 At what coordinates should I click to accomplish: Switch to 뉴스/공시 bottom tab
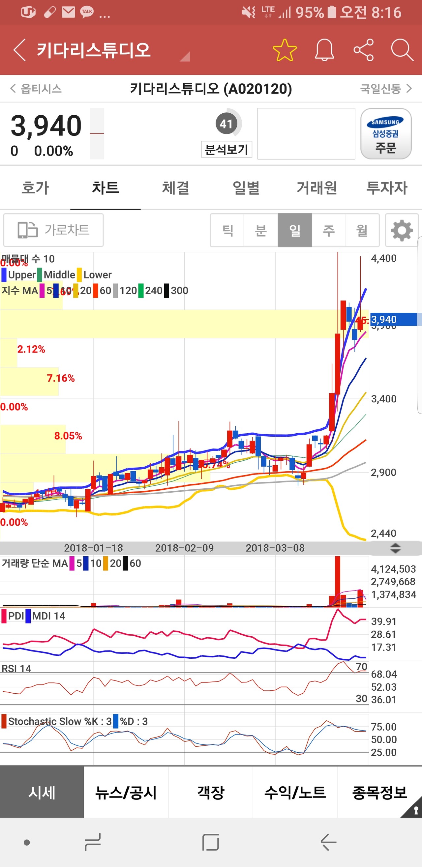click(126, 792)
